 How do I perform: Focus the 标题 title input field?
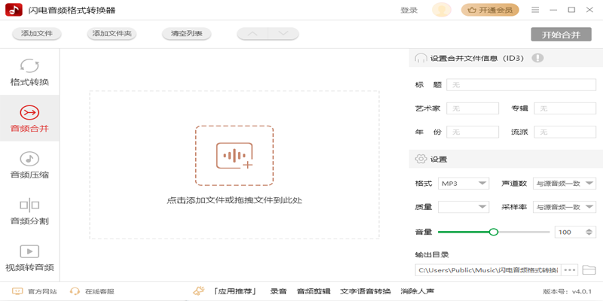[521, 85]
